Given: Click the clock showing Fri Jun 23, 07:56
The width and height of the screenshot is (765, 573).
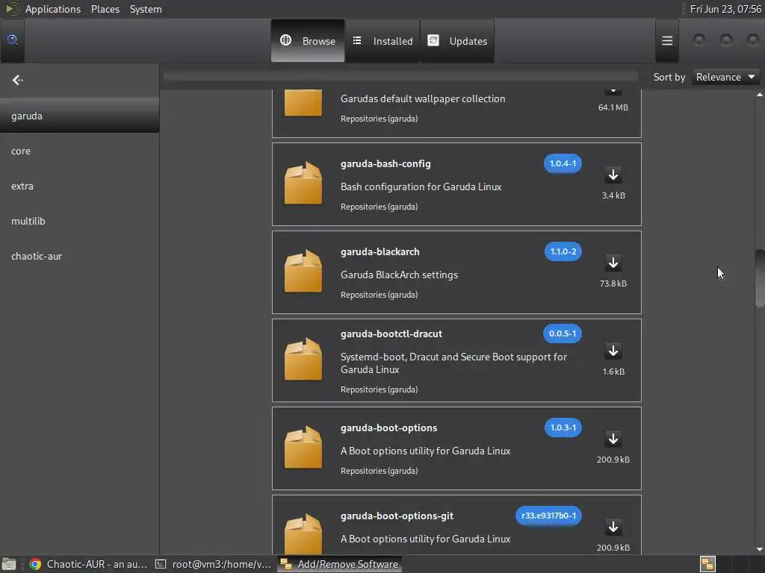Looking at the screenshot, I should (725, 9).
